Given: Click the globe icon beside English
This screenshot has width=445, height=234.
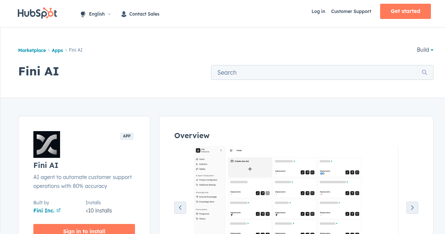Looking at the screenshot, I should (x=83, y=14).
